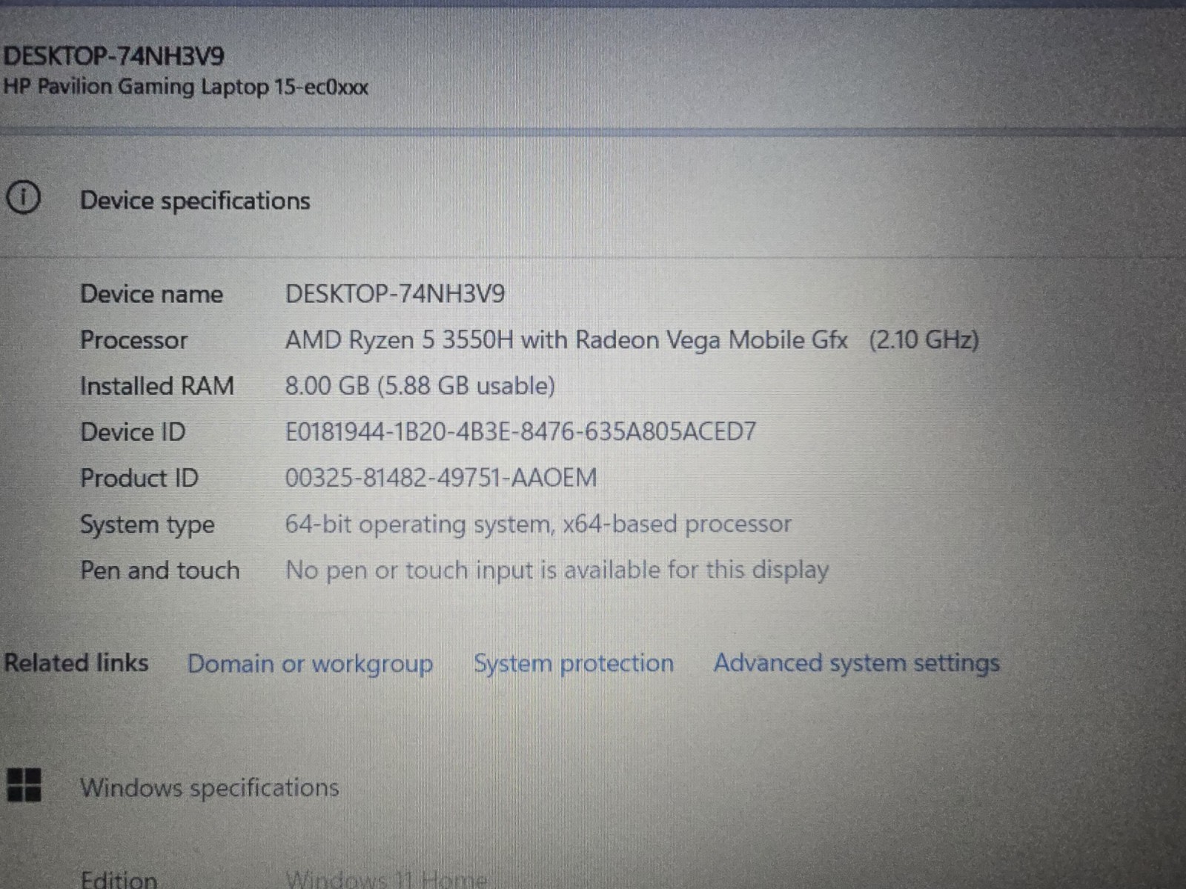
Task: Click the Device name label
Action: [151, 294]
